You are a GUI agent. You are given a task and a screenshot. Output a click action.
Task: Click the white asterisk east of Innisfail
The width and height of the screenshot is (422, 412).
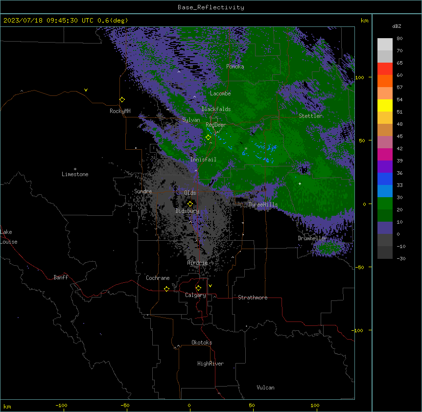pos(246,148)
